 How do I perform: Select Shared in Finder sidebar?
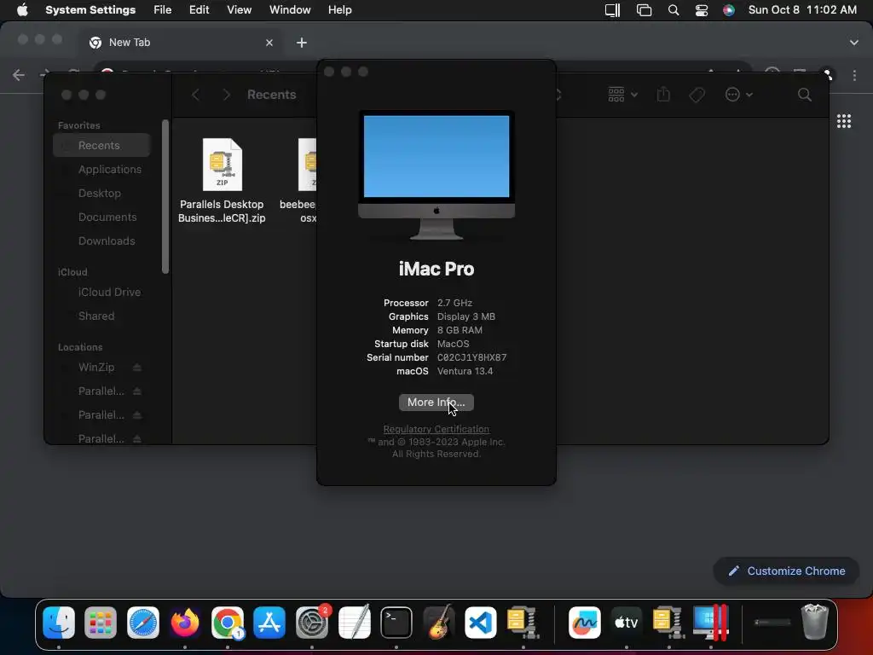(102, 316)
